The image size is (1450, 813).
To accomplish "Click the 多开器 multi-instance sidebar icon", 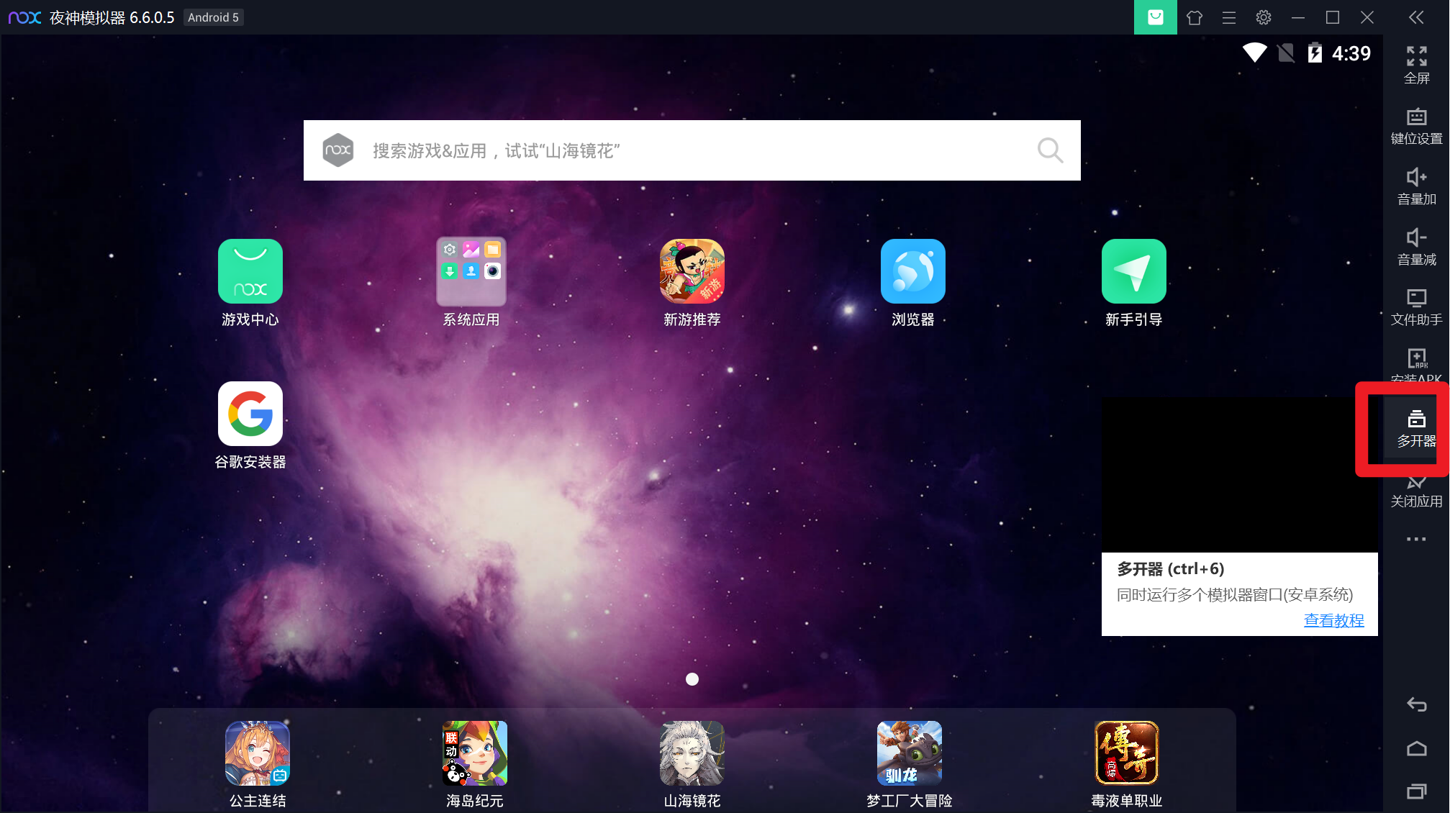I will [1416, 427].
